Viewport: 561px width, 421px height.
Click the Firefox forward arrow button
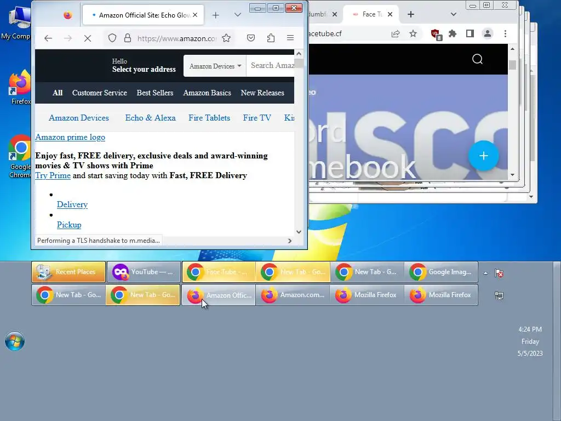pyautogui.click(x=67, y=38)
